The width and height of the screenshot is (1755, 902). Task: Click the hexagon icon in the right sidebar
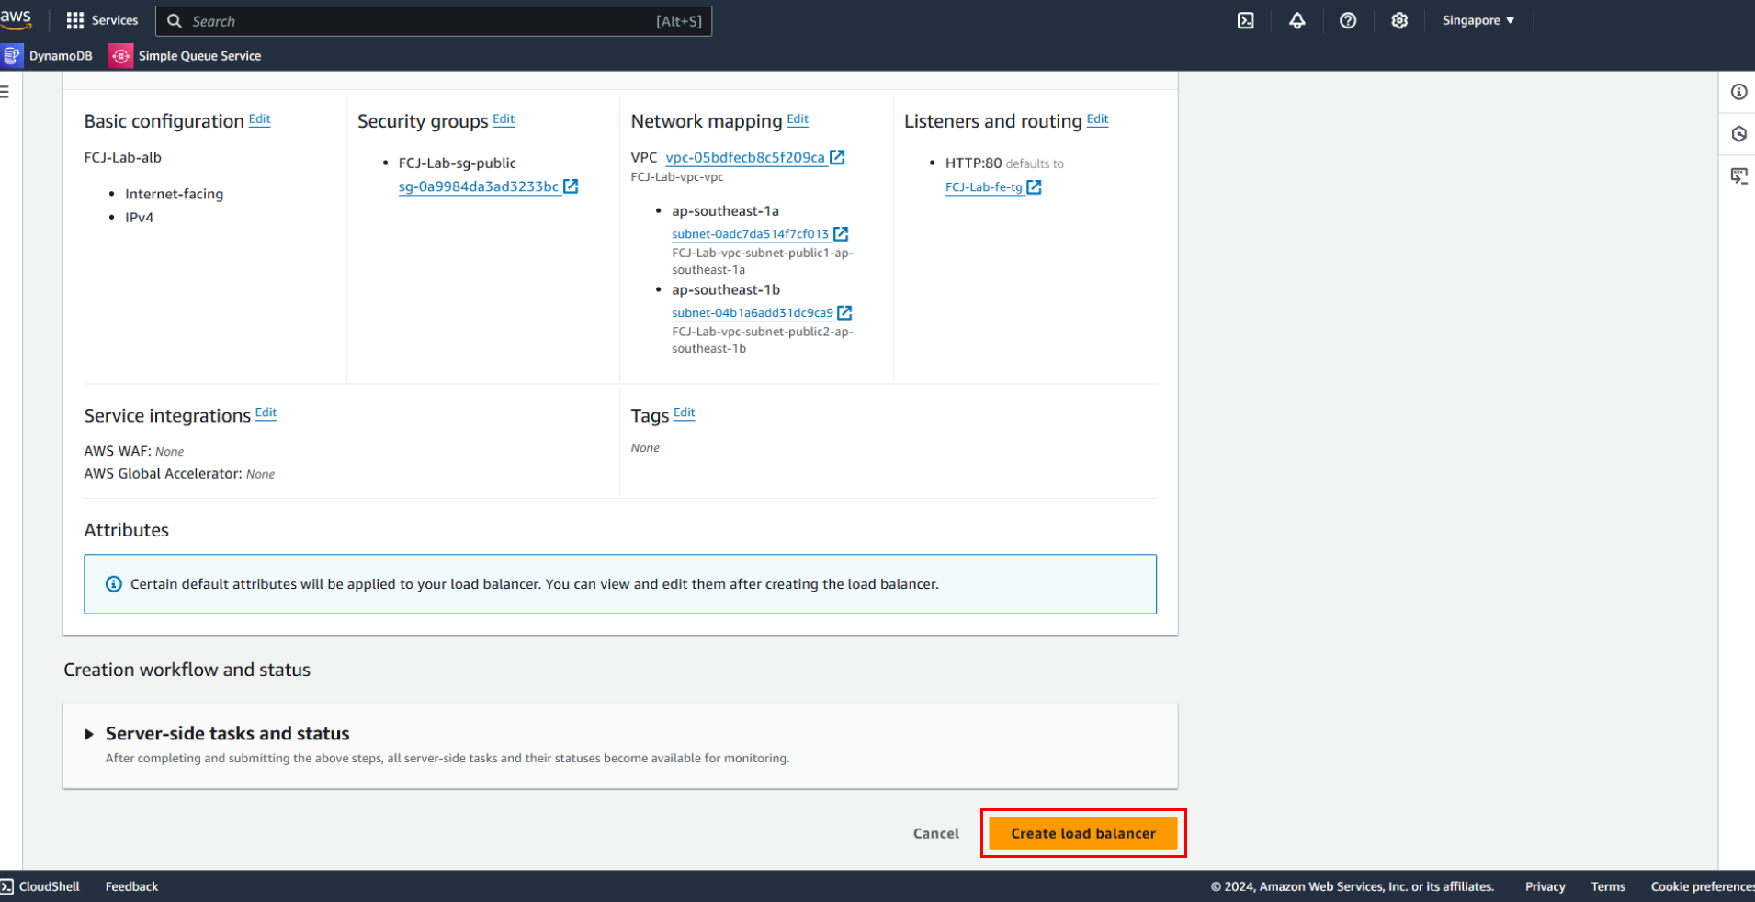point(1738,134)
